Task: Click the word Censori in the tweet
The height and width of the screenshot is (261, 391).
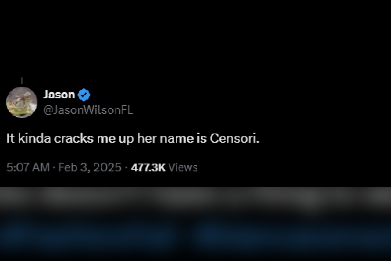Action: [235, 138]
